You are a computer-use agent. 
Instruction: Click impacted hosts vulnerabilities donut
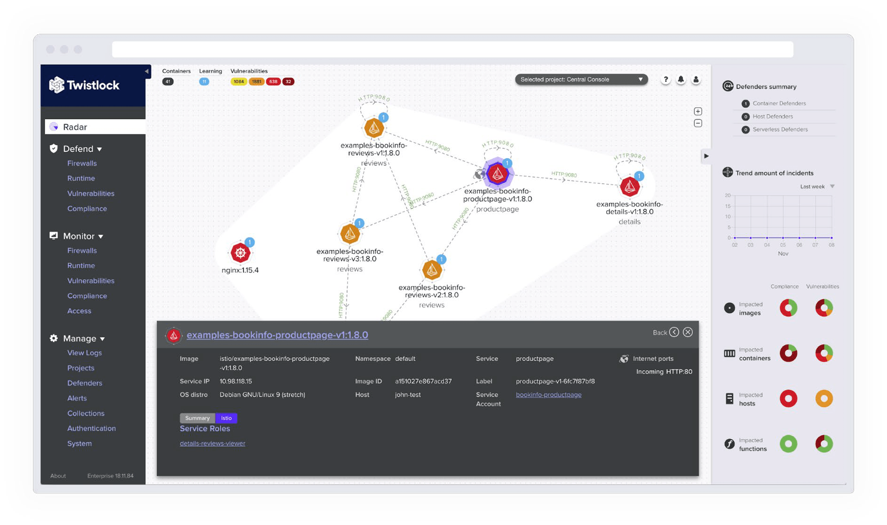click(x=824, y=399)
